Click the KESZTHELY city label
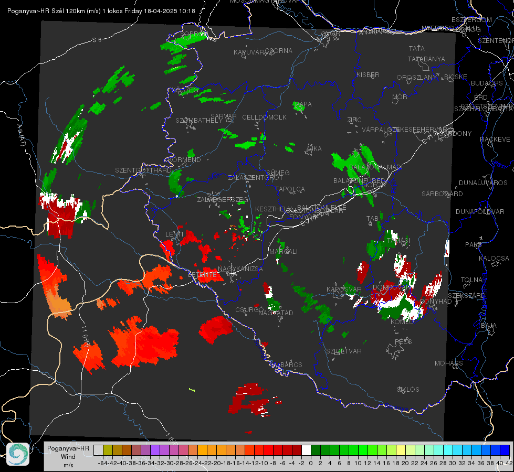Screen dimensions: 514x472 (274, 209)
